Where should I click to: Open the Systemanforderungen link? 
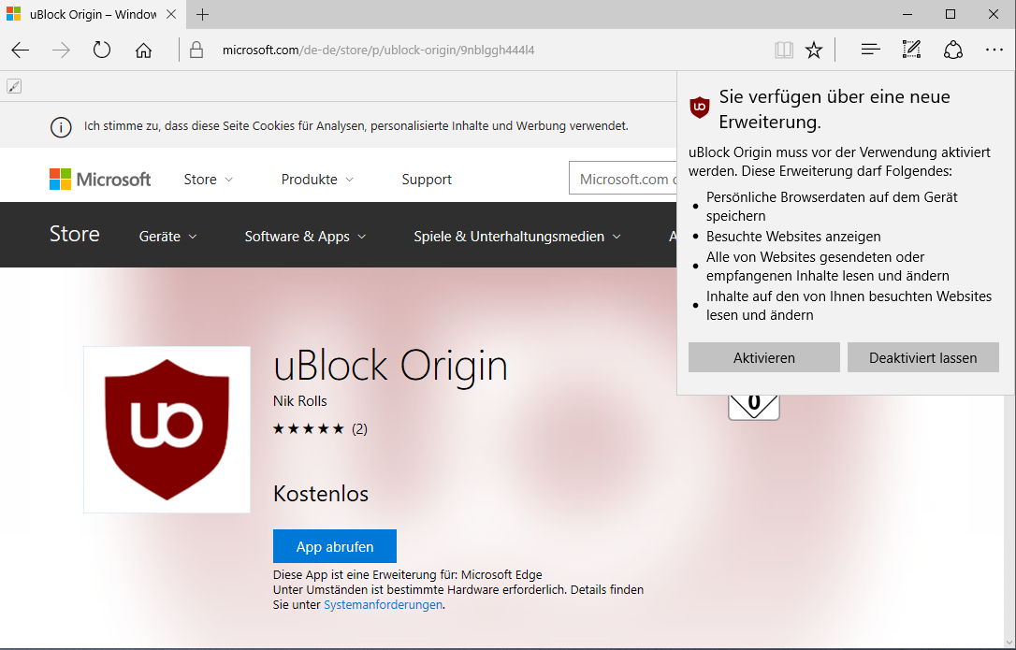pyautogui.click(x=383, y=604)
